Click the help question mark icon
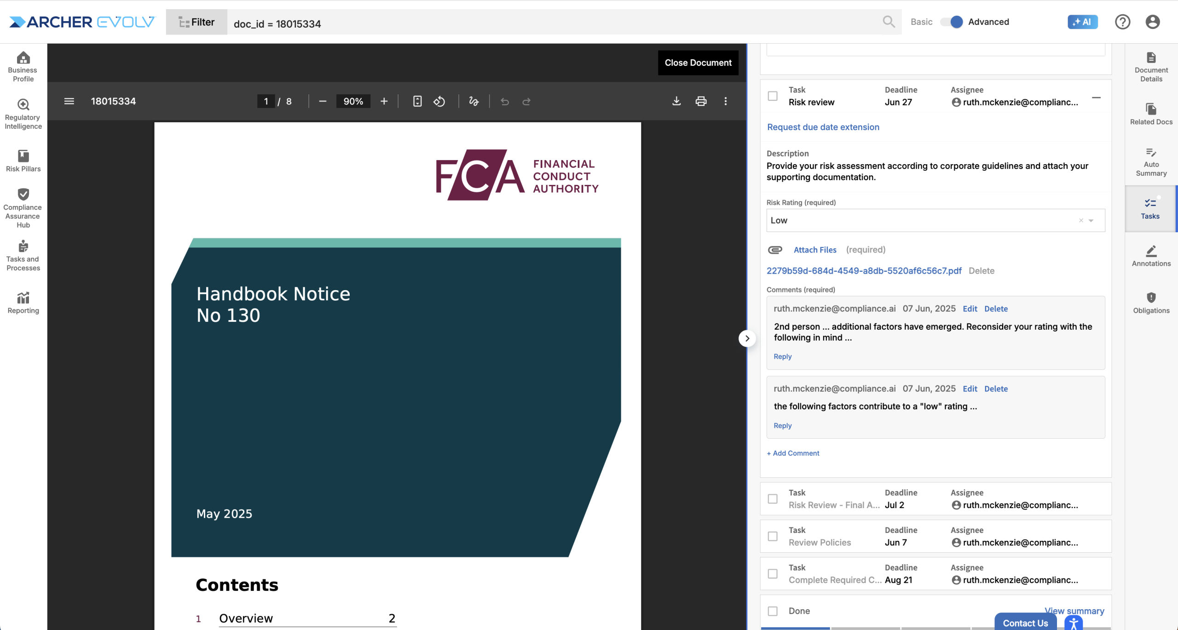Screen dimensions: 1178x630 1122,22
